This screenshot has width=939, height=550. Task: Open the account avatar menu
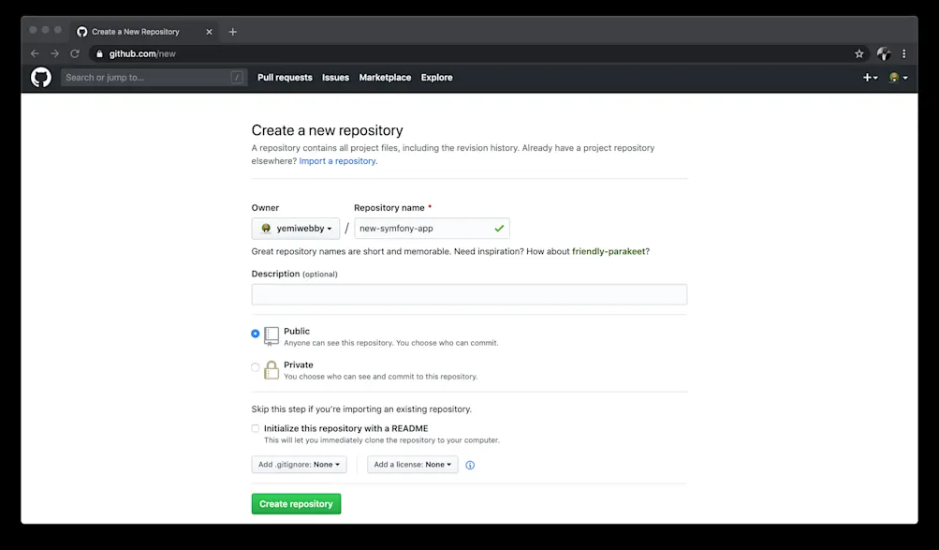(892, 77)
